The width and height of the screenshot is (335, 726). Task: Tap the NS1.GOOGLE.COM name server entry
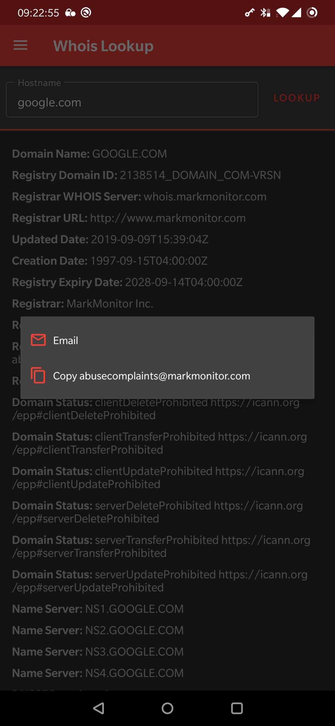134,609
